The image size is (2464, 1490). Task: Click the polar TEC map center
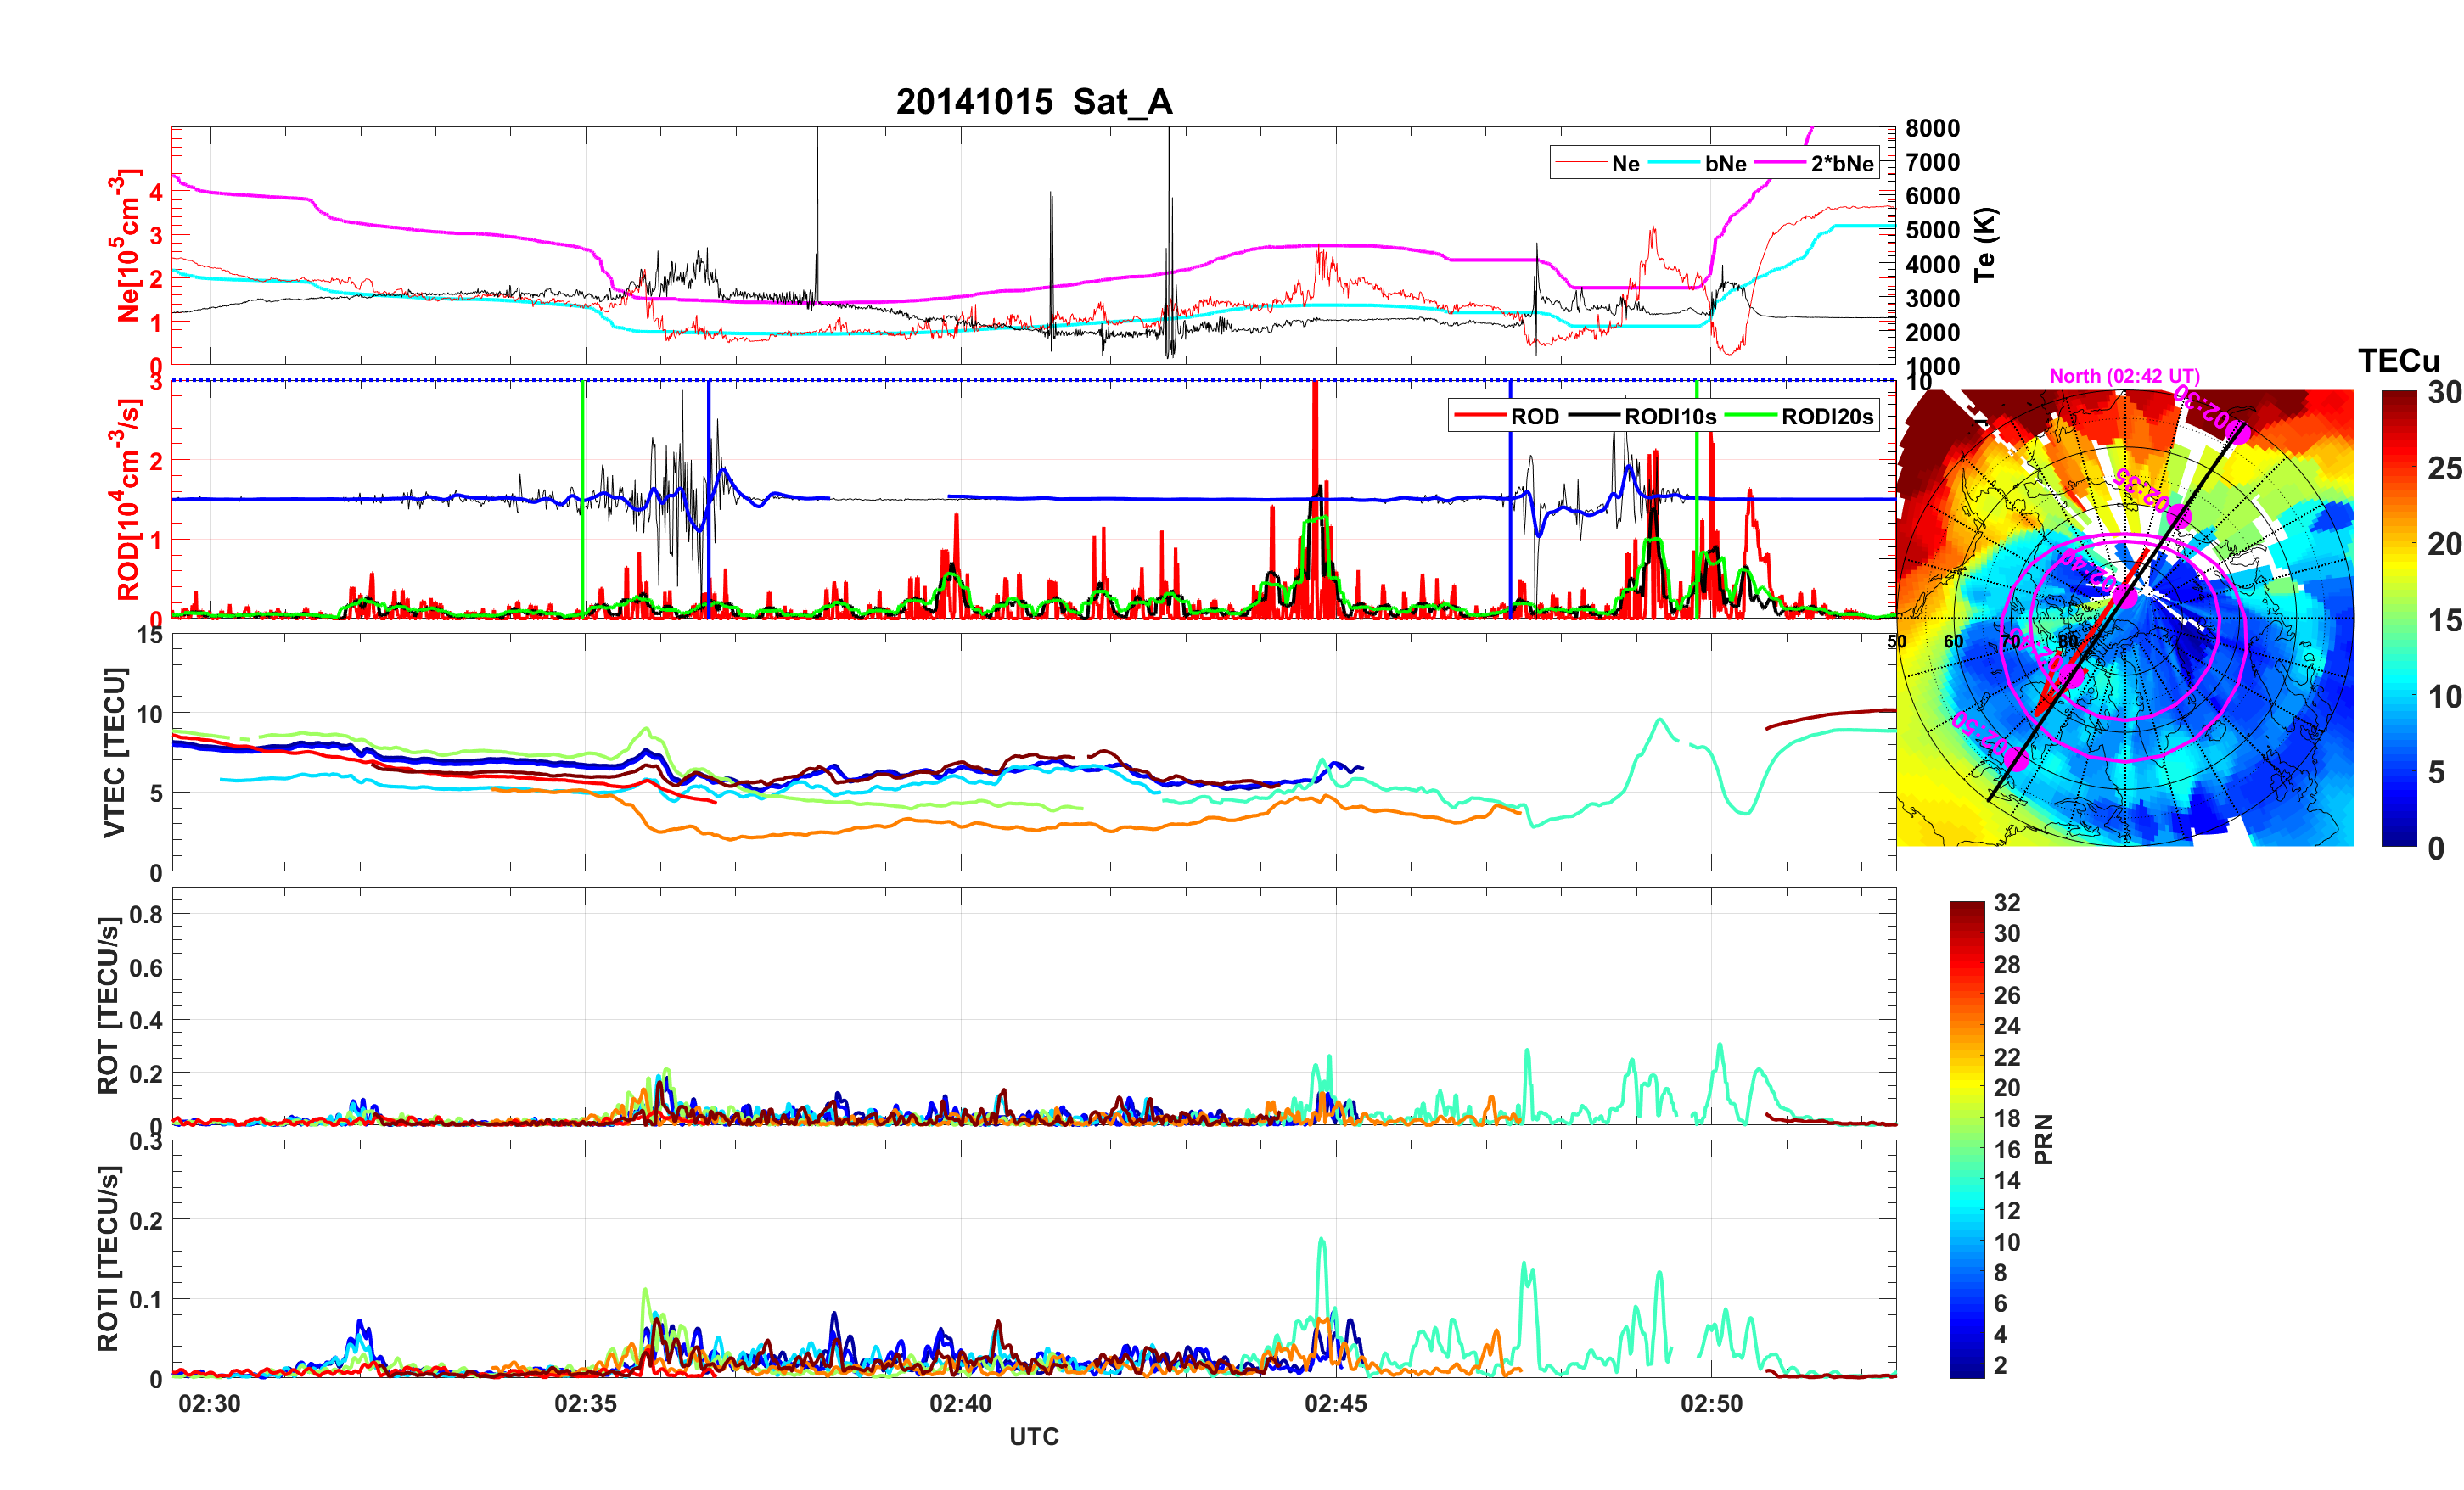2125,619
